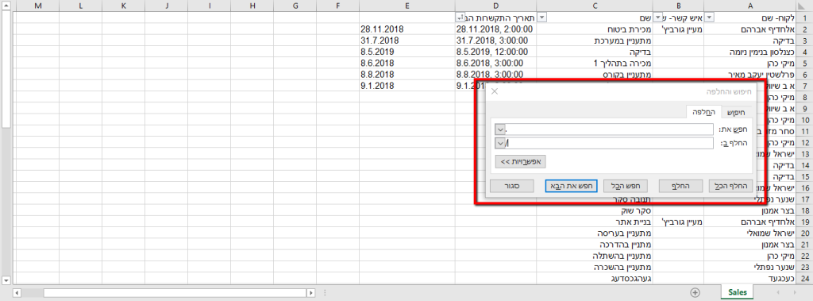This screenshot has height=301, width=813.
Task: Open filter dropdown in column B header
Action: click(x=658, y=17)
